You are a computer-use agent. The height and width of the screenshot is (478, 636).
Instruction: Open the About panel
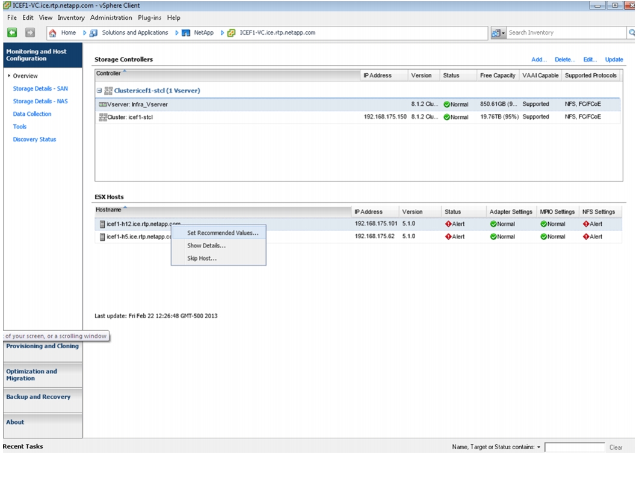43,425
